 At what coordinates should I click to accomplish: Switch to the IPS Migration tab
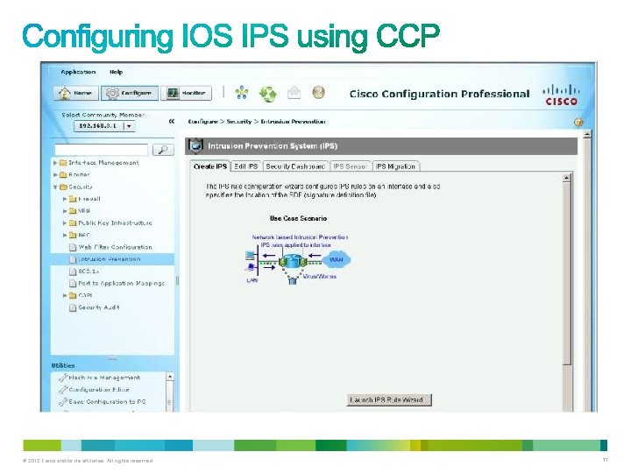(x=395, y=166)
